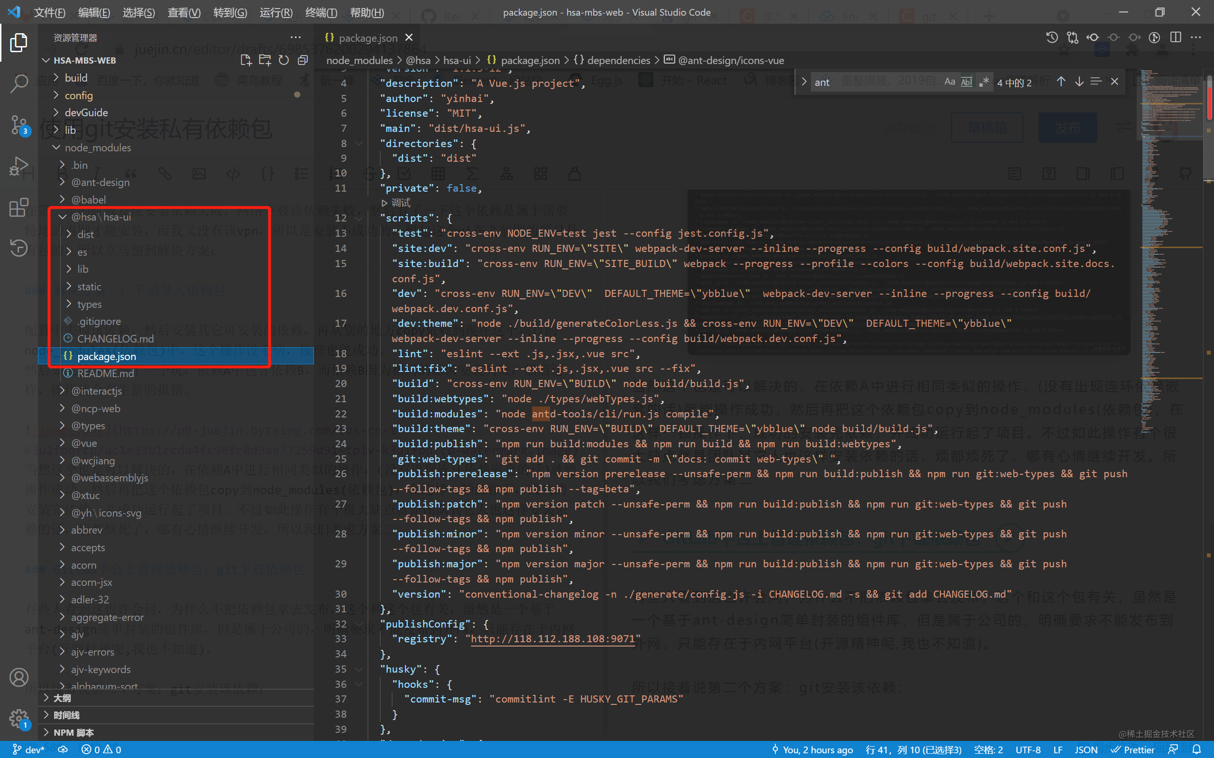The image size is (1214, 758).
Task: Expand the NPM 脚本 section
Action: 73,732
